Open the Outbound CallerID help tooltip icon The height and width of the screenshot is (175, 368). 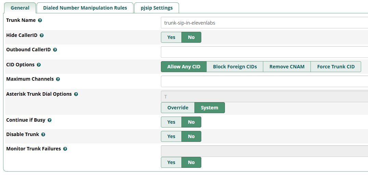(55, 50)
